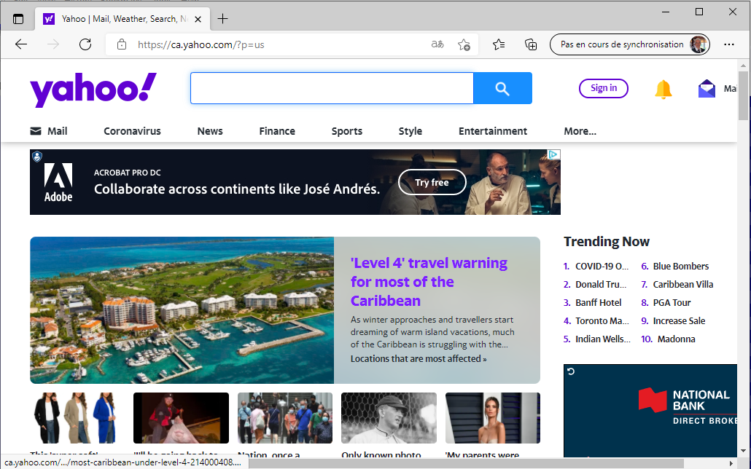Open a new browser tab
This screenshot has width=751, height=469.
coord(223,19)
